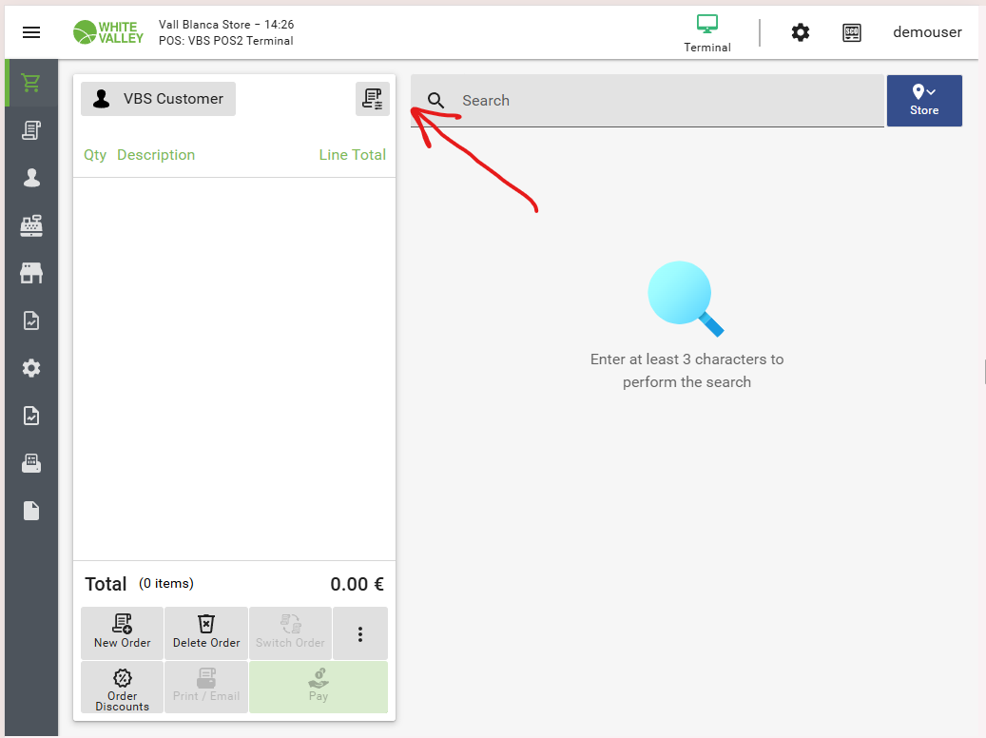
Task: Open the upper report chart sidebar icon
Action: (30, 320)
